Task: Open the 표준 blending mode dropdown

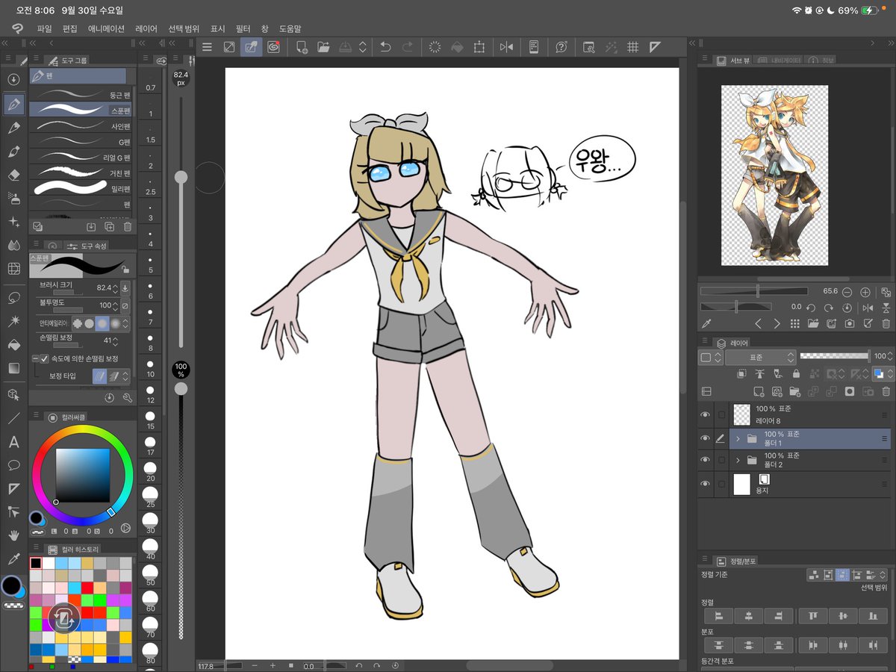Action: (x=759, y=357)
